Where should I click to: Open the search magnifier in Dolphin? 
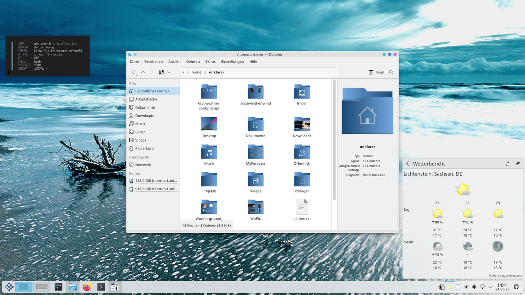coord(391,72)
